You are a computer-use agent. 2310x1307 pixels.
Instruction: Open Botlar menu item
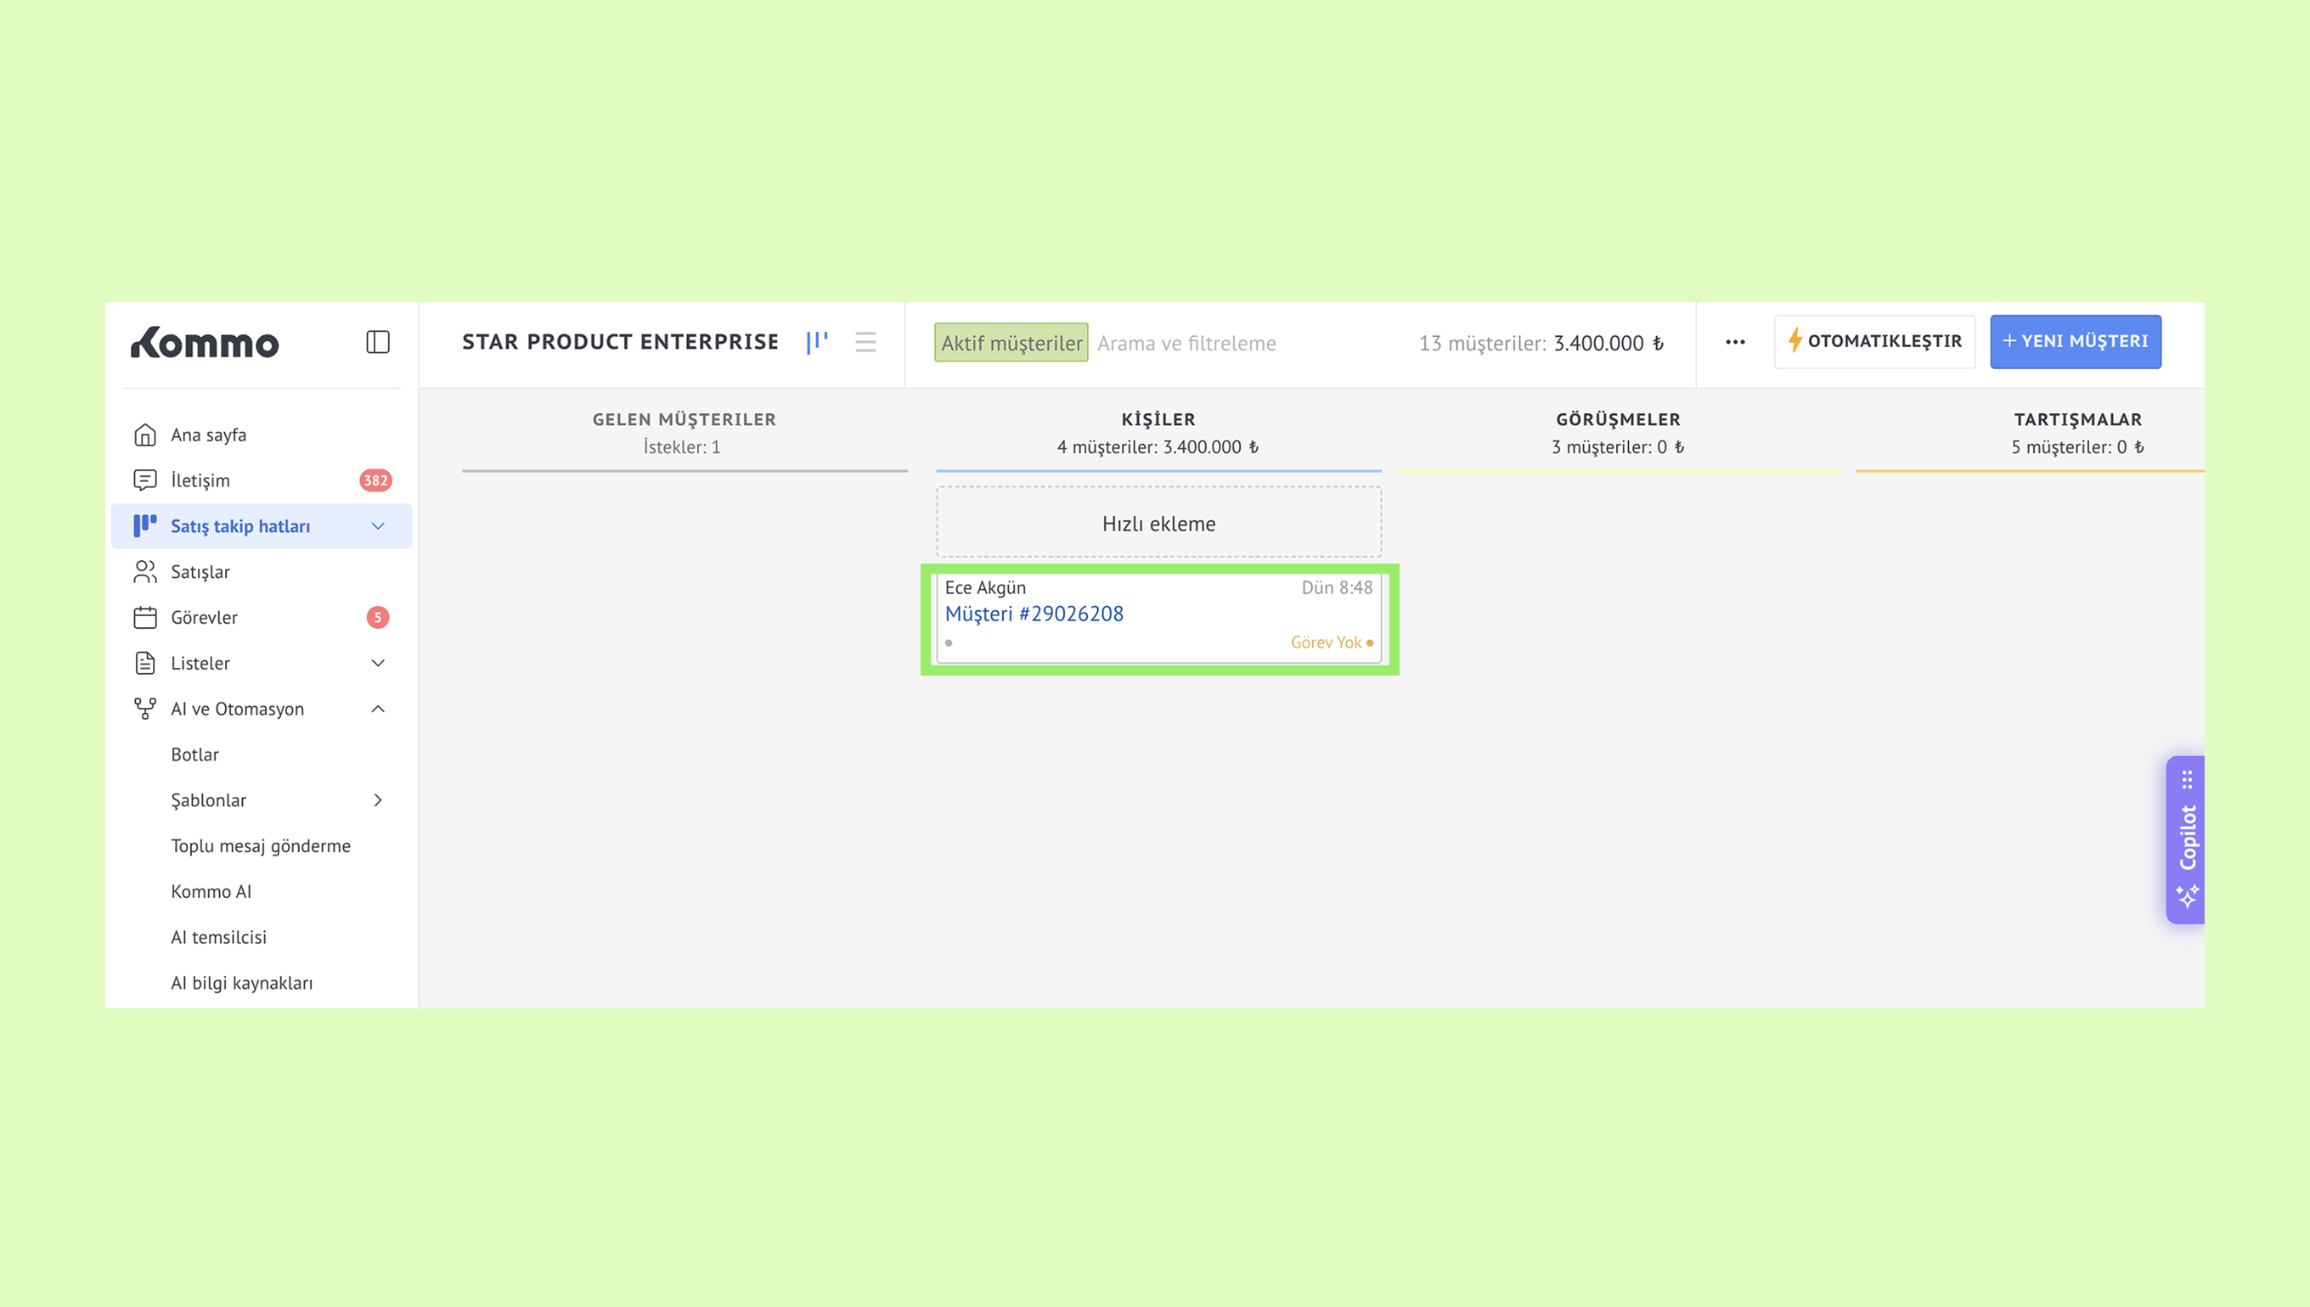(194, 755)
